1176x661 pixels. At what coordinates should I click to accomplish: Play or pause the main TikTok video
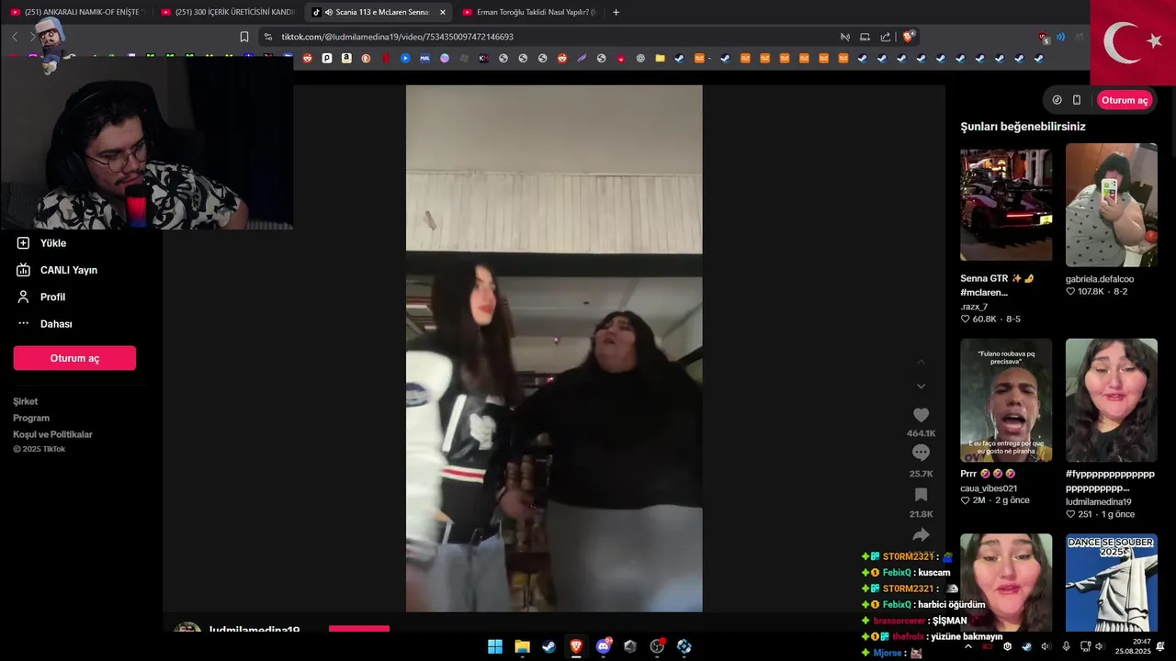coord(554,349)
